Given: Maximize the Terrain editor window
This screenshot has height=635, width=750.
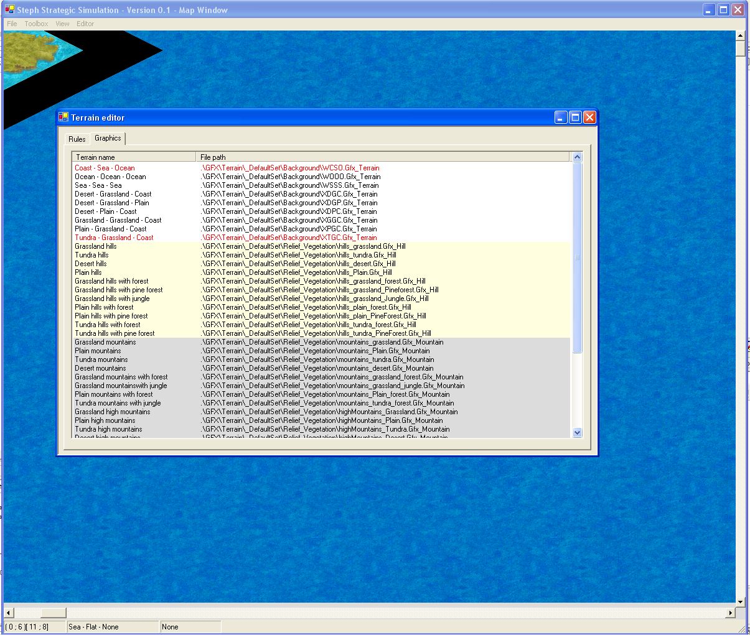Looking at the screenshot, I should click(x=575, y=117).
